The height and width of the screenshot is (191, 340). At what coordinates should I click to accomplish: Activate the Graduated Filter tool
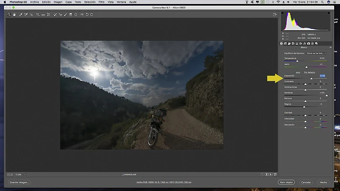[x=71, y=14]
